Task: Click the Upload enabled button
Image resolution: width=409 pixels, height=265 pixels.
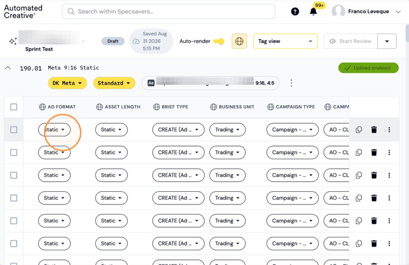Action: (368, 68)
